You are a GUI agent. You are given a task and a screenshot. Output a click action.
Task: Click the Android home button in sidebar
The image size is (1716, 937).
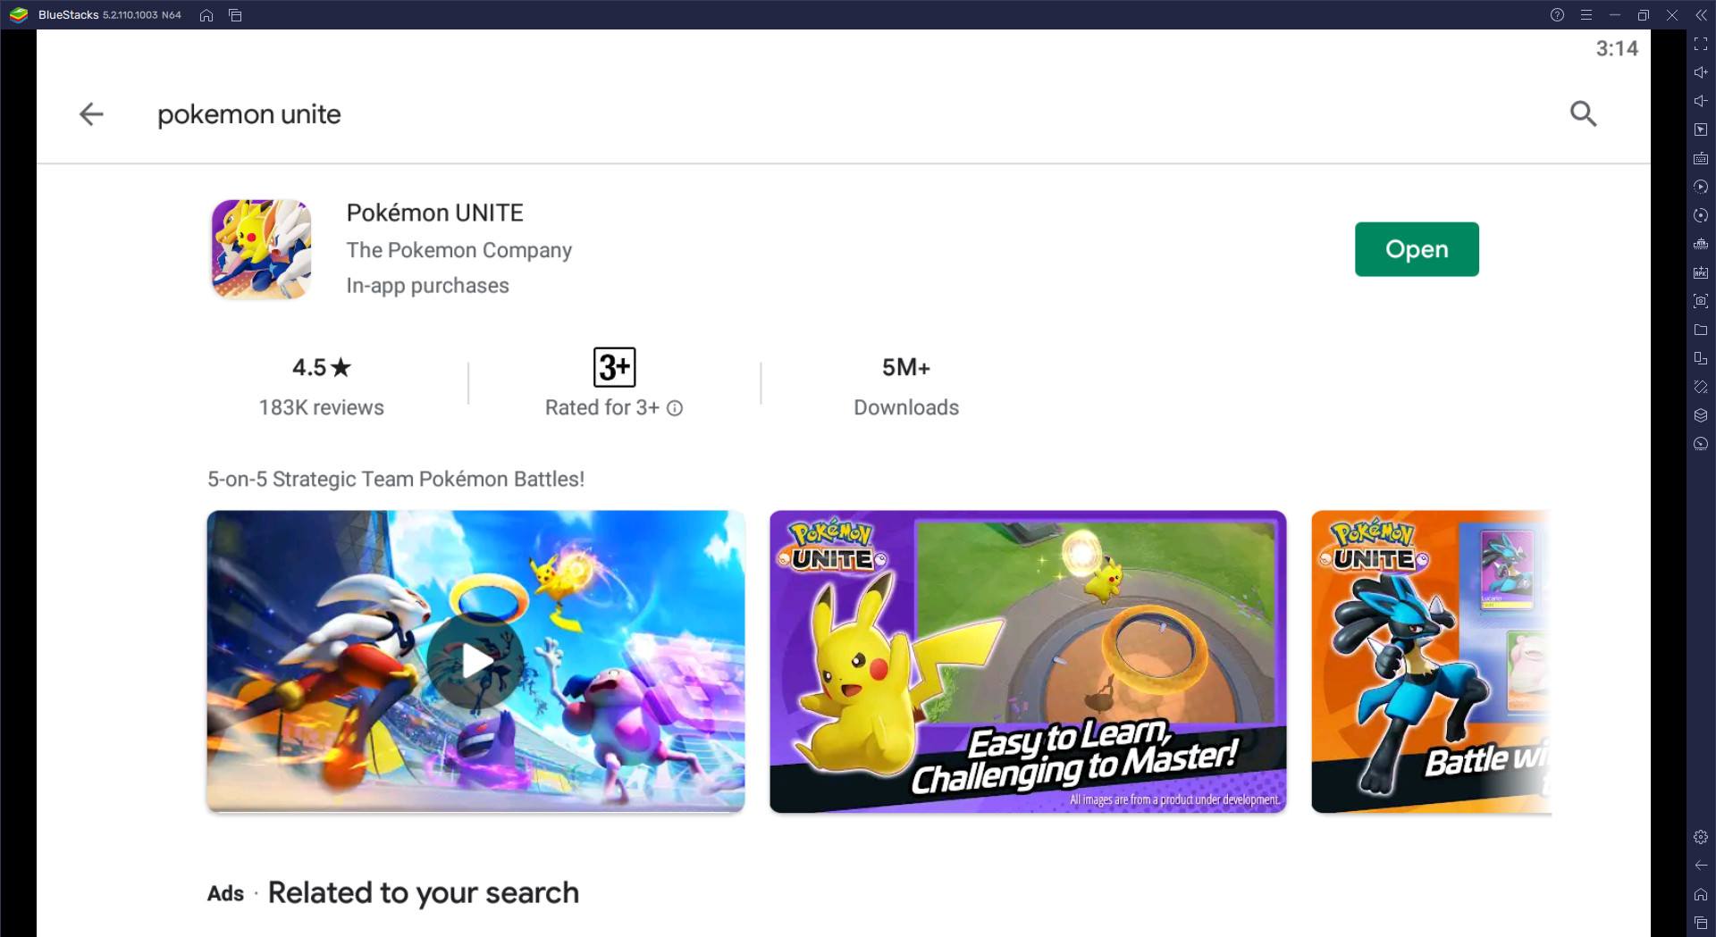click(1701, 894)
